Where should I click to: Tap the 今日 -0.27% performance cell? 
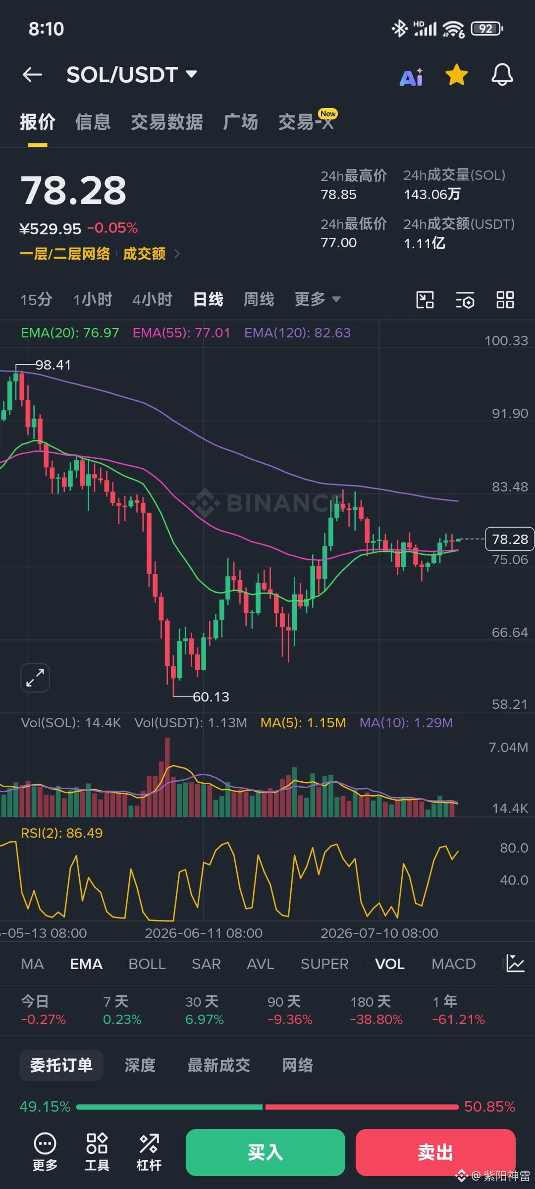tap(43, 1010)
